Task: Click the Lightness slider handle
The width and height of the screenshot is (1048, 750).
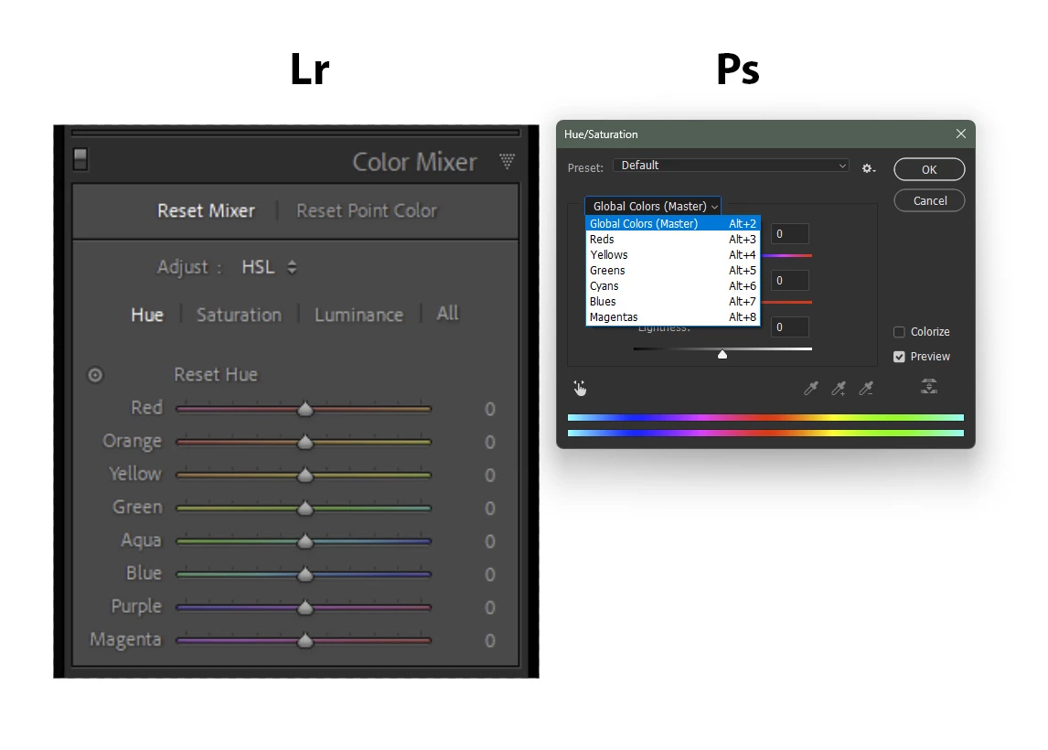Action: click(722, 354)
